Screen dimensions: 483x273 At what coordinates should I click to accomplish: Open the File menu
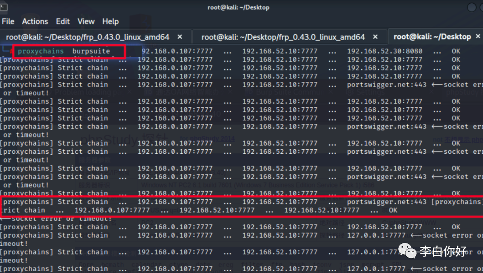8,21
